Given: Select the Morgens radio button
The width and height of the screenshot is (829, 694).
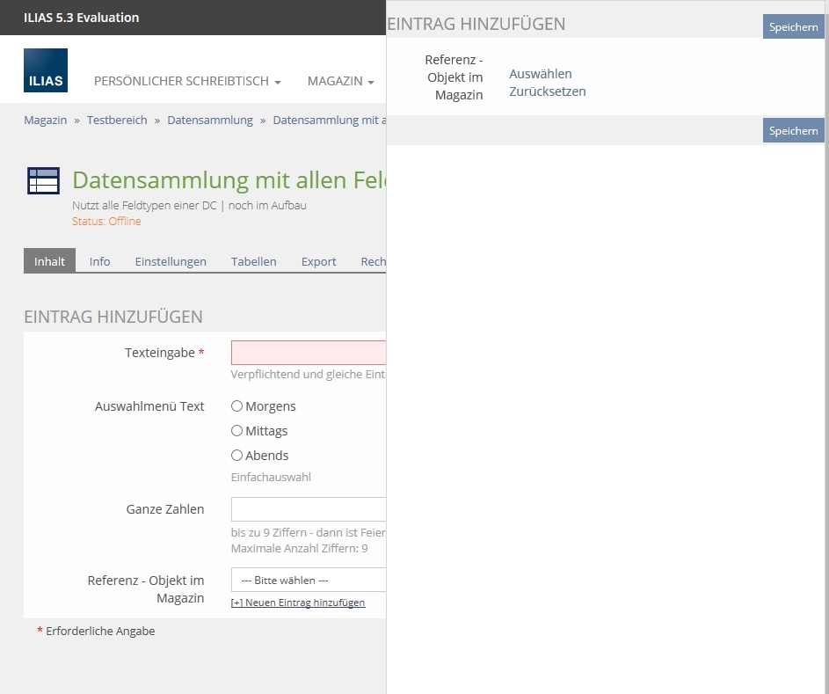Looking at the screenshot, I should pos(236,406).
